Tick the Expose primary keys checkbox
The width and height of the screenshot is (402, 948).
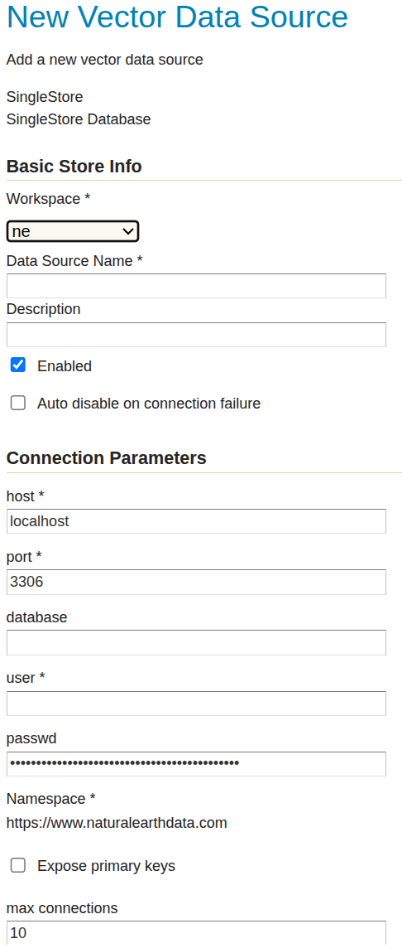point(18,866)
